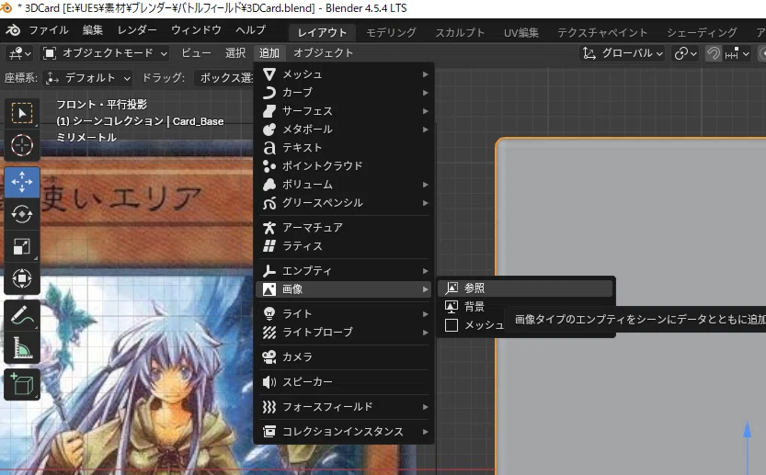Viewport: 766px width, 475px height.
Task: Add a カメラ object
Action: pyautogui.click(x=344, y=357)
